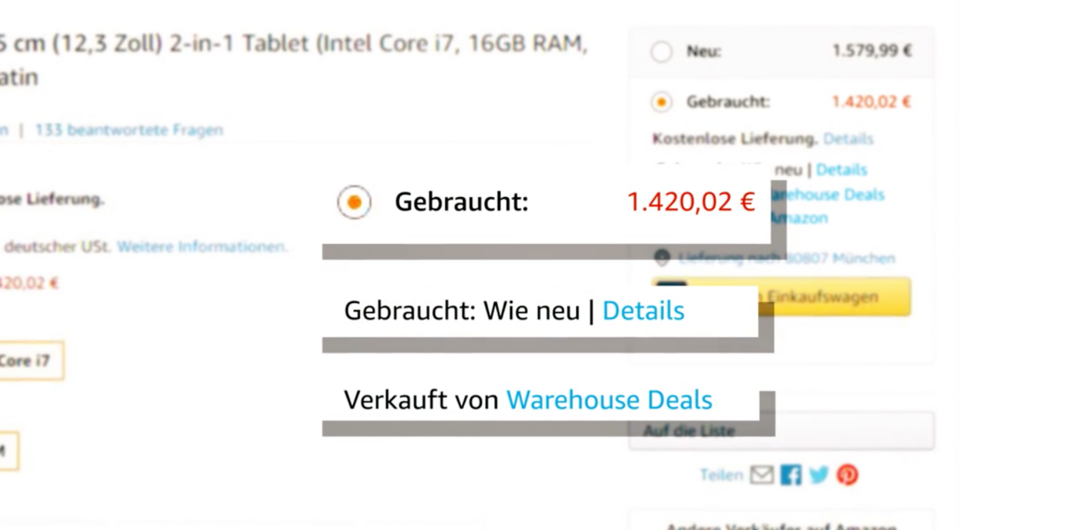1082x530 pixels.
Task: Click the cart icon on yellow button
Action: [x=671, y=296]
